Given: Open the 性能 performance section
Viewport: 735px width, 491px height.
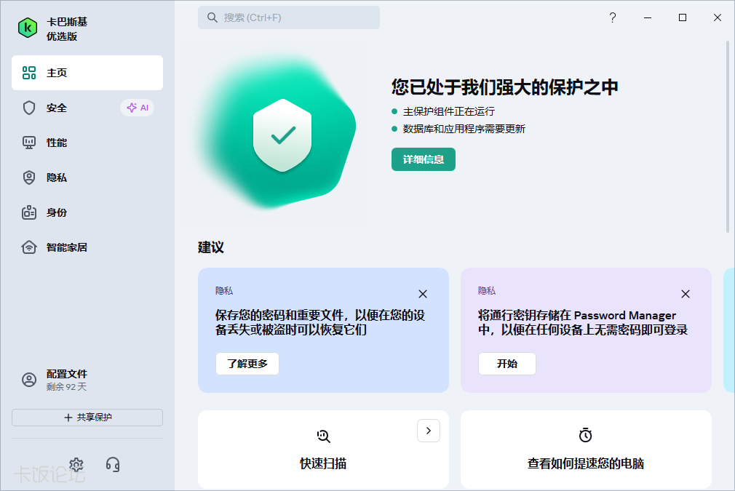Looking at the screenshot, I should pyautogui.click(x=87, y=143).
